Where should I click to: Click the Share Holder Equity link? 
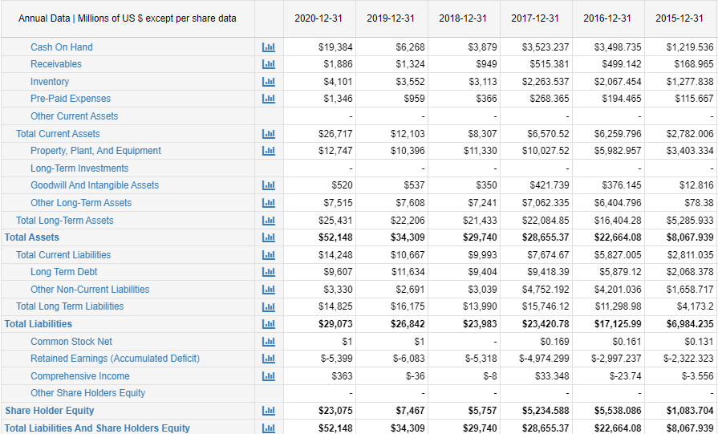49,411
